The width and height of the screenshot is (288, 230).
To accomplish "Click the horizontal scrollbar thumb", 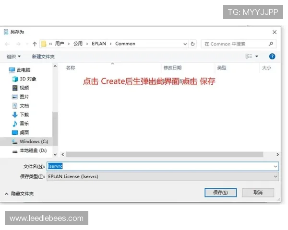I will tap(165, 154).
